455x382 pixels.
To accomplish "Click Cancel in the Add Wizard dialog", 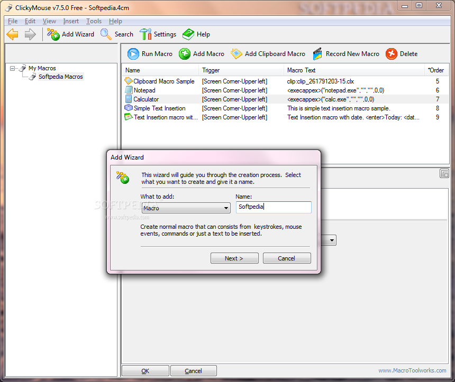I will [x=287, y=258].
